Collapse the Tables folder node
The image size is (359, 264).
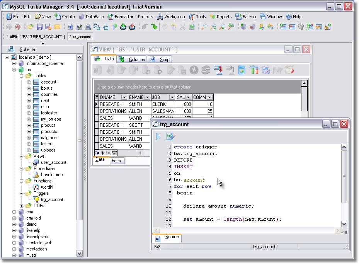pyautogui.click(x=21, y=76)
